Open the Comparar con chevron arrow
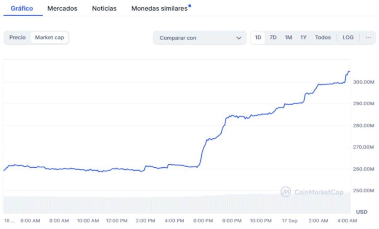This screenshot has width=379, height=229. point(240,38)
